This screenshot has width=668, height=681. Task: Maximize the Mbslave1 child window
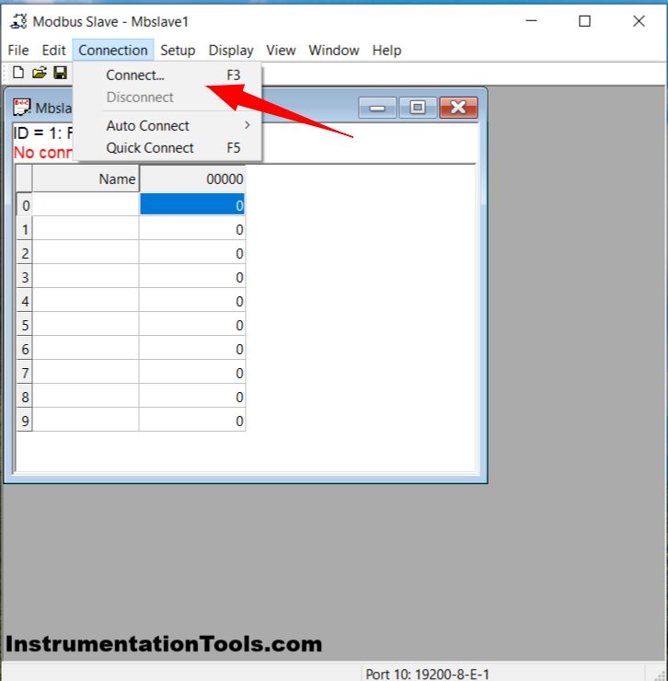tap(418, 108)
